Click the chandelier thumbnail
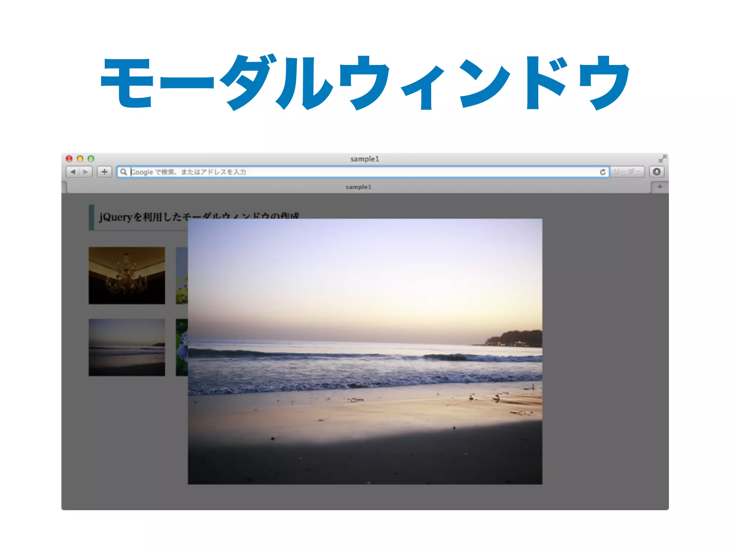This screenshot has height=548, width=731. (x=127, y=275)
